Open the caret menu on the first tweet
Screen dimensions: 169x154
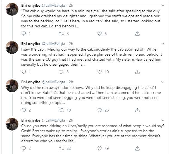(x=163, y=6)
